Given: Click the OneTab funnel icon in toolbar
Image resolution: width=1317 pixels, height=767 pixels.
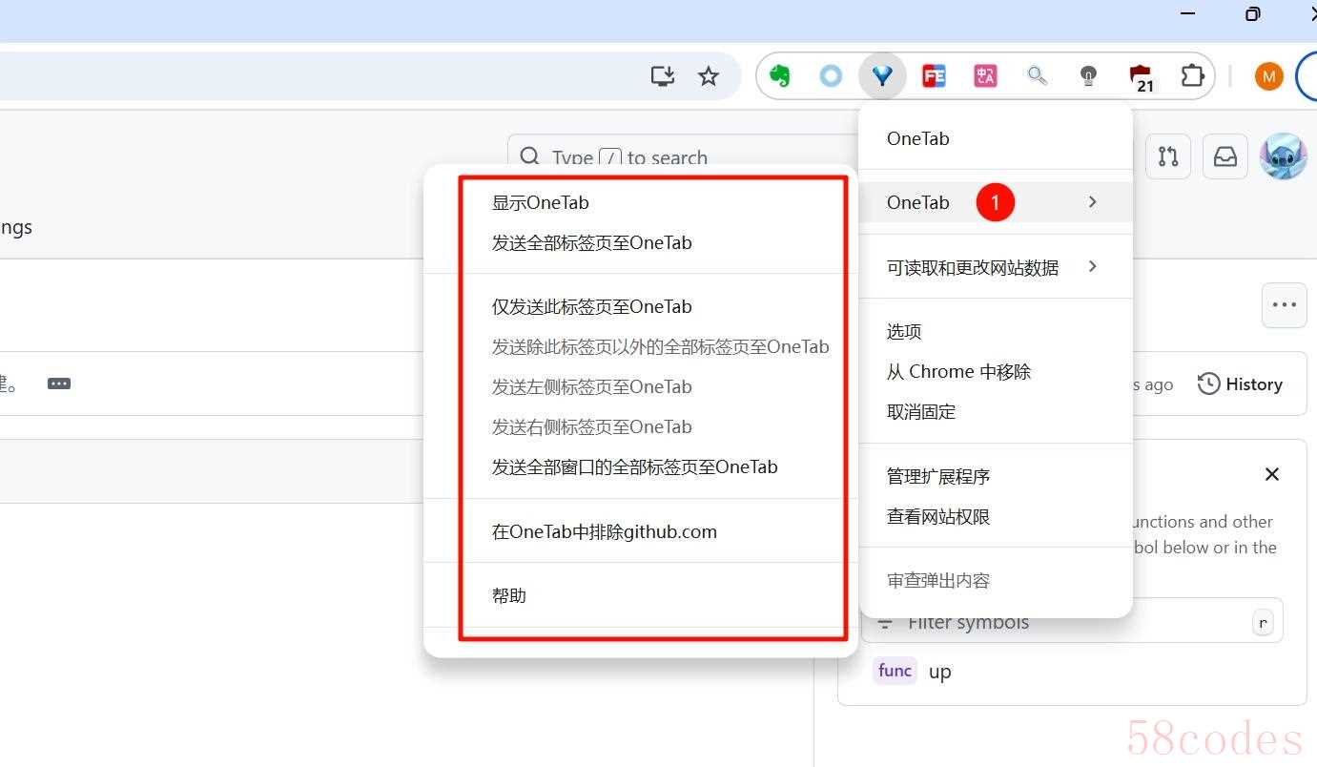Looking at the screenshot, I should [x=882, y=76].
